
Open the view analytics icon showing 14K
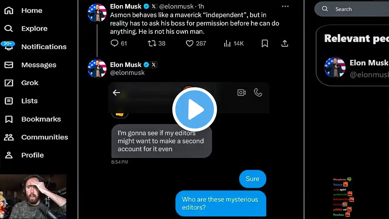(x=227, y=43)
